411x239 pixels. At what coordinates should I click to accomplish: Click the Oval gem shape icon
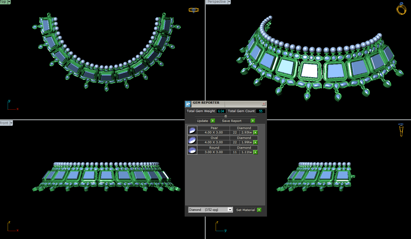pyautogui.click(x=192, y=140)
